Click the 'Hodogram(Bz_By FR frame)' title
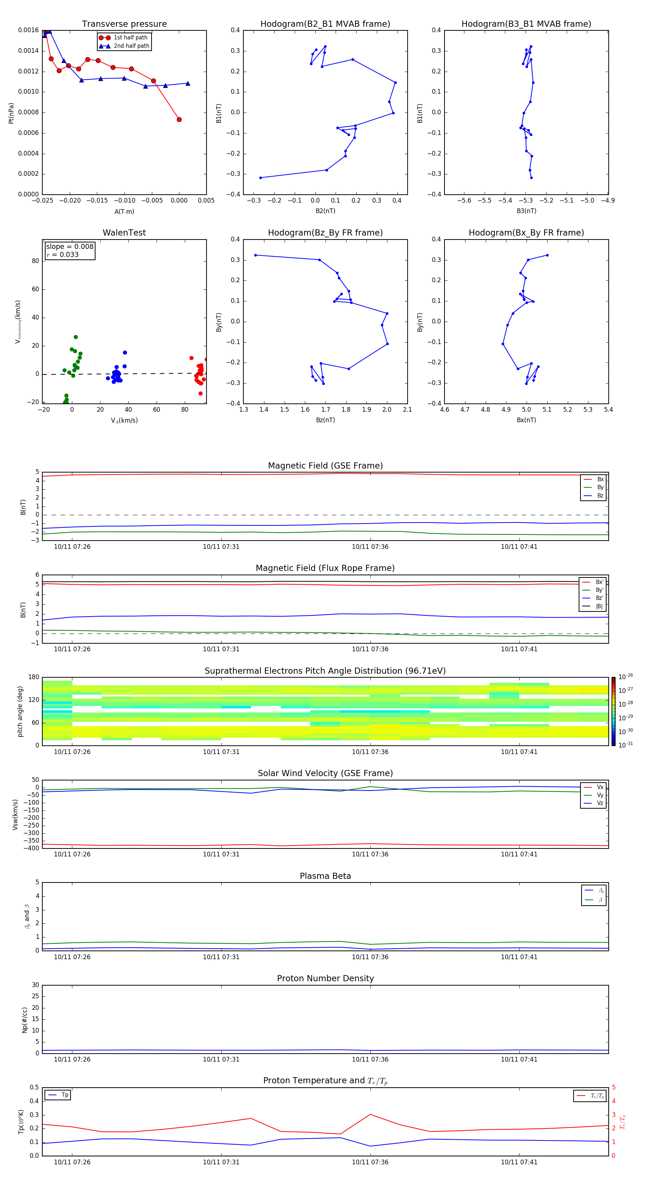Image resolution: width=651 pixels, height=1194 pixels. point(325,233)
